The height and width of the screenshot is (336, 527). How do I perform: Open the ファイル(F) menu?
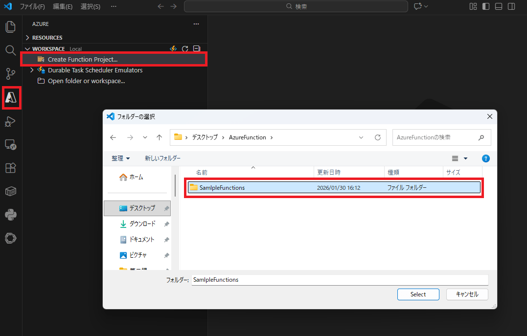32,6
